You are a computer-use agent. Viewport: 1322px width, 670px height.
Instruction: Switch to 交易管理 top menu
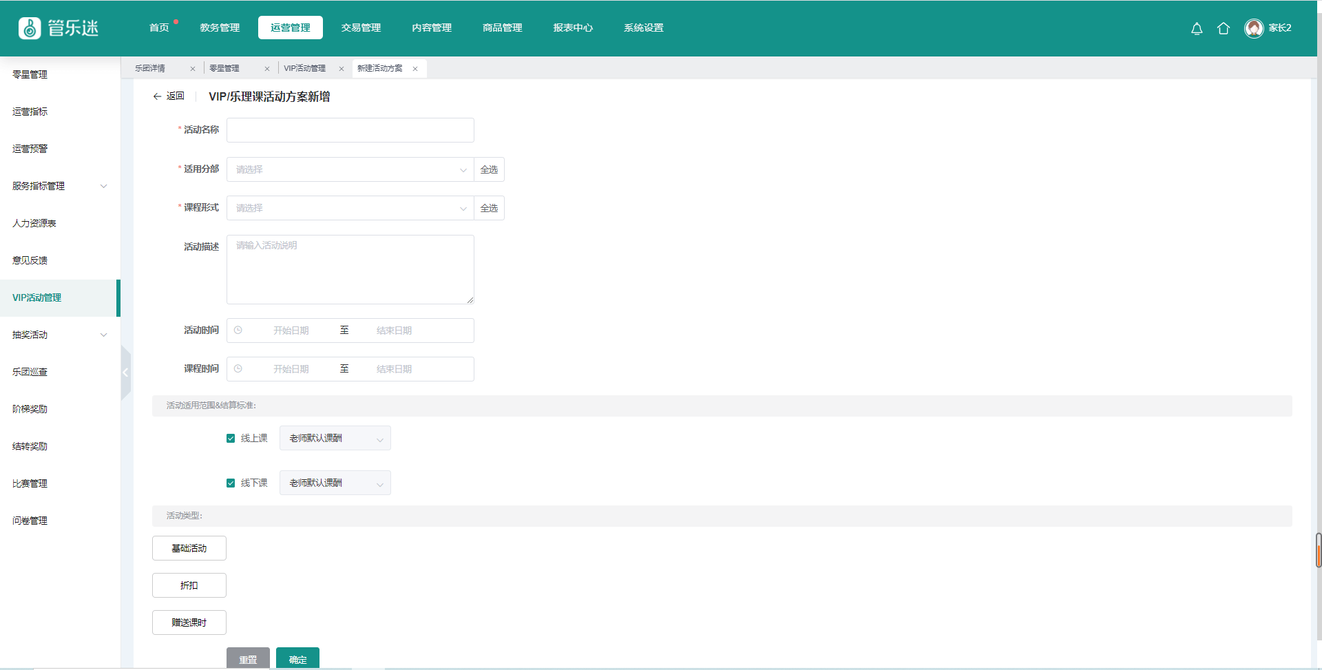tap(361, 28)
